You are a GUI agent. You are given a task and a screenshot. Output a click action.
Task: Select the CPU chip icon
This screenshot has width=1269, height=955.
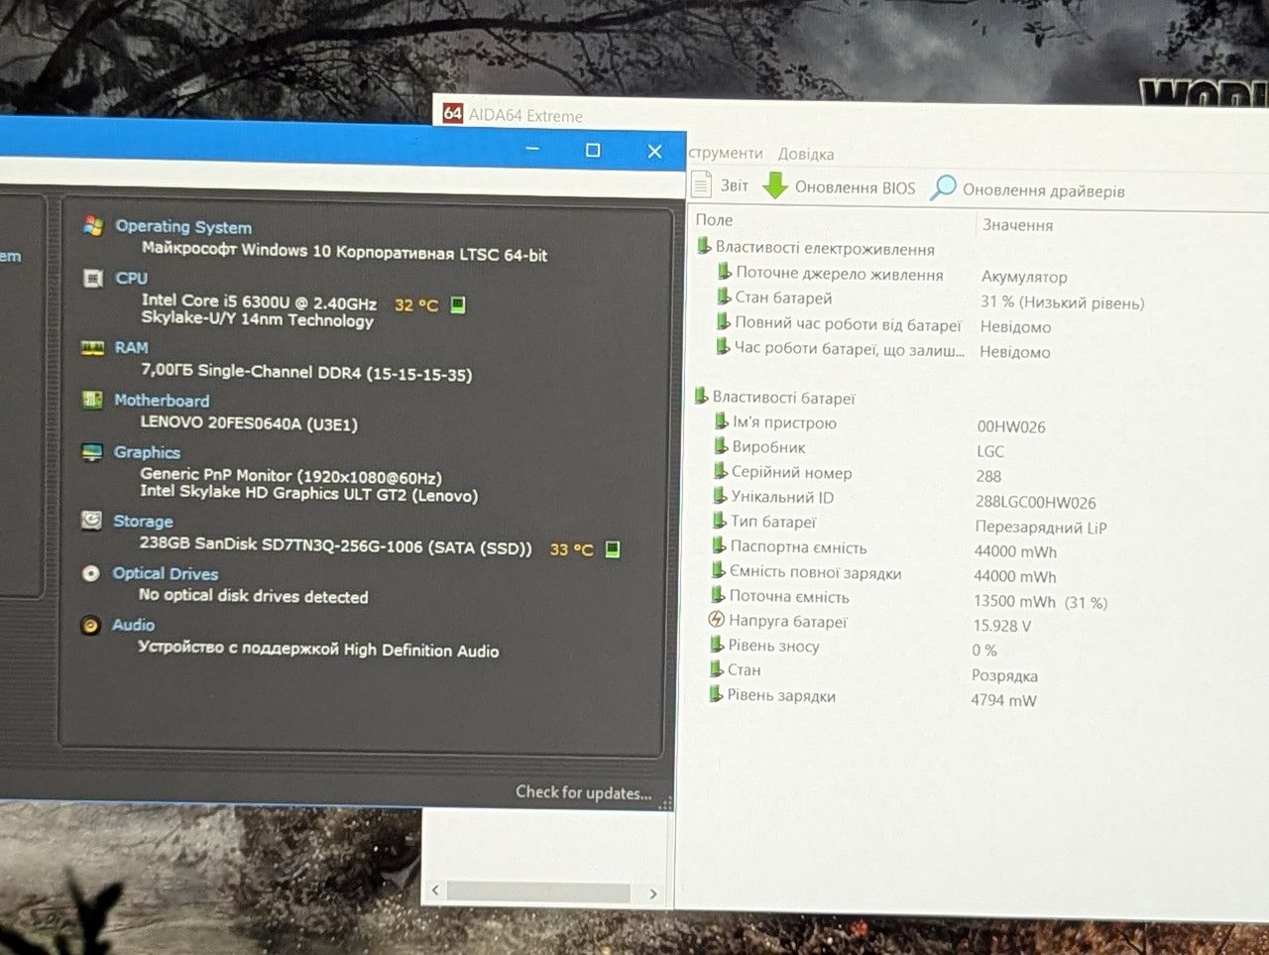(93, 279)
